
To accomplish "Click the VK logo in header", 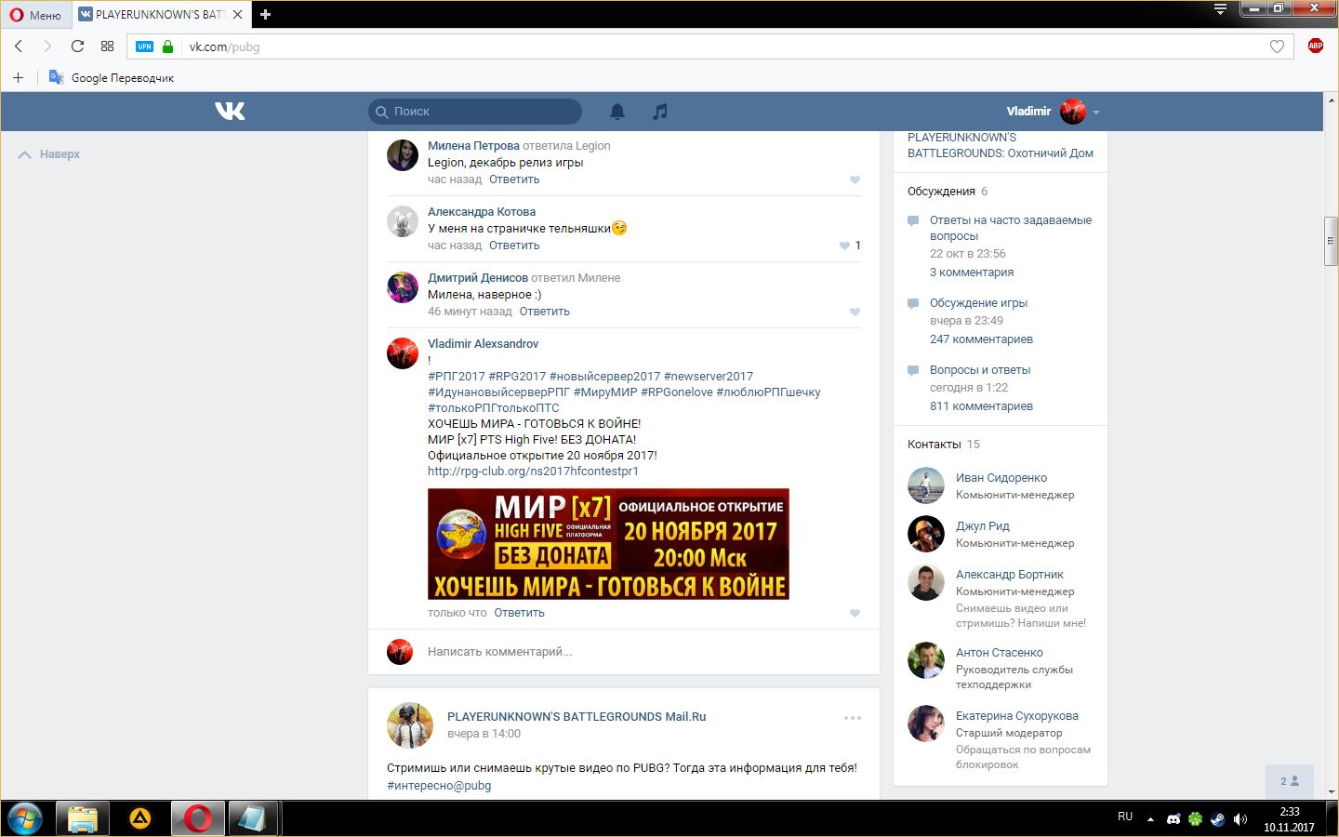I will click(x=230, y=112).
